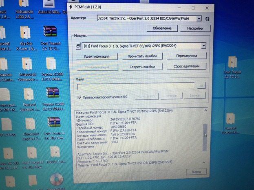Select the Renault Sandero desktop file
254x190 pixels.
(x=27, y=94)
